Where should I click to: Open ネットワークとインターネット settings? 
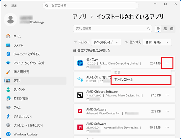[x=35, y=63]
